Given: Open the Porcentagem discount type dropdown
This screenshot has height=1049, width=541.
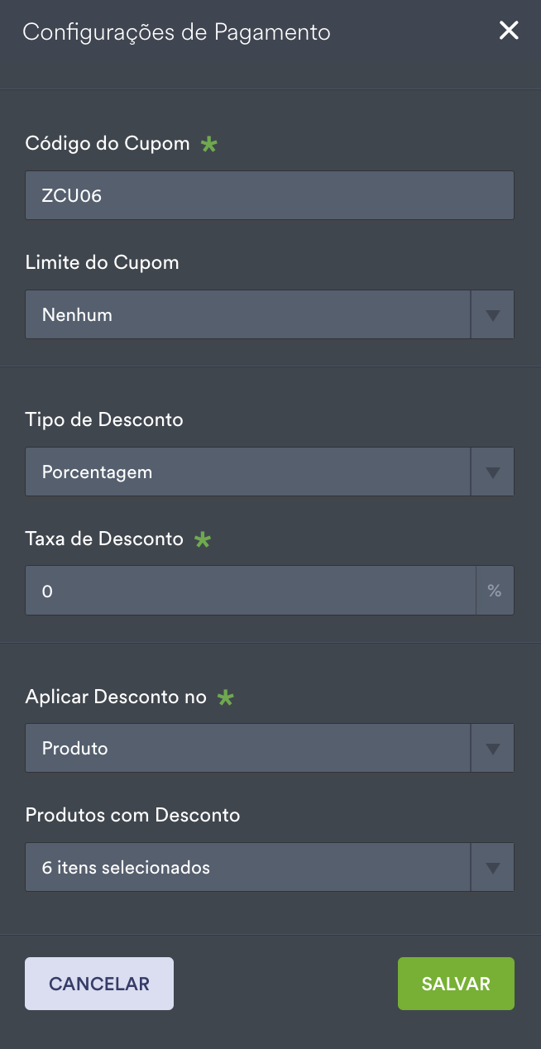Looking at the screenshot, I should [x=247, y=472].
